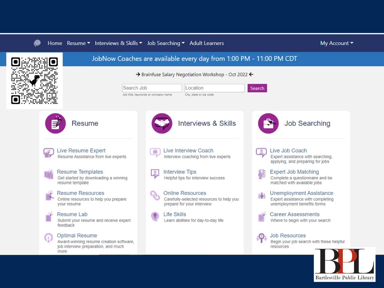Click the Expert Job Matching icon

pos(261,174)
